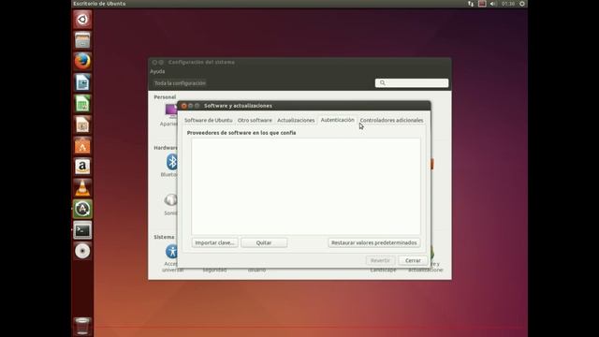Close the Software y actualizaciones window
599x337 pixels.
184,106
